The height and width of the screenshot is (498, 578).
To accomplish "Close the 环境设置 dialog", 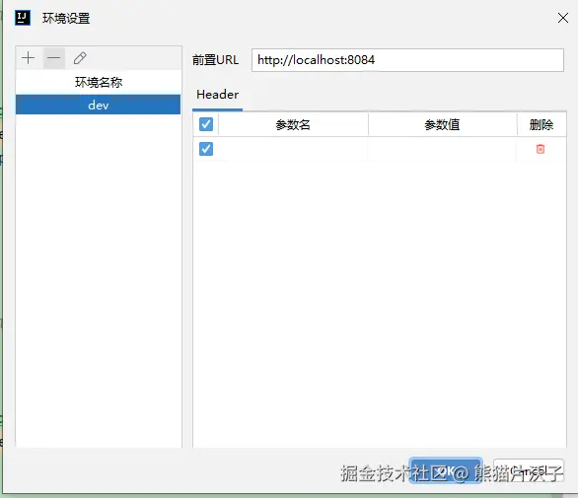I will click(x=563, y=18).
